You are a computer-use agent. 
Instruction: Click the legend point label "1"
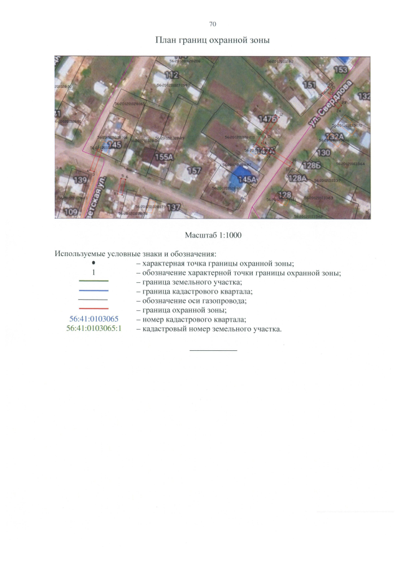(93, 273)
